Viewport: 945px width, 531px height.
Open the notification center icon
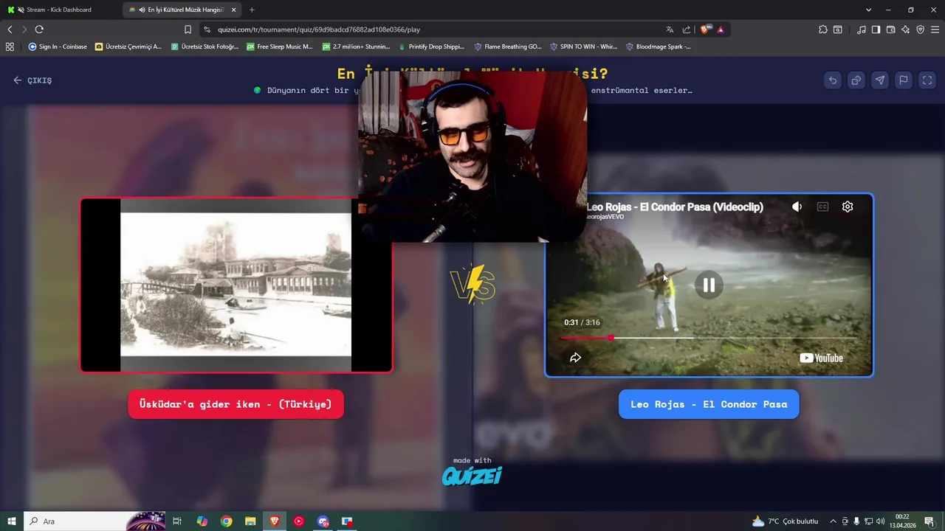(x=929, y=521)
